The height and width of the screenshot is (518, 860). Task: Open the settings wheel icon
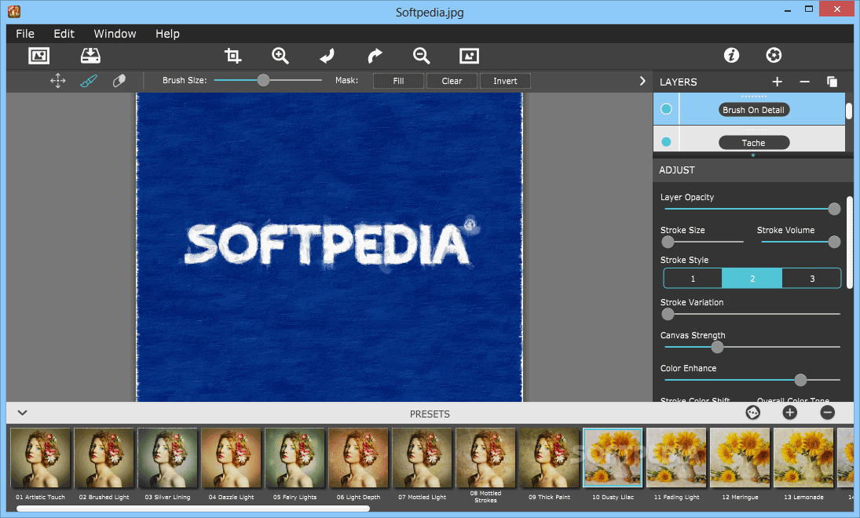pos(774,55)
